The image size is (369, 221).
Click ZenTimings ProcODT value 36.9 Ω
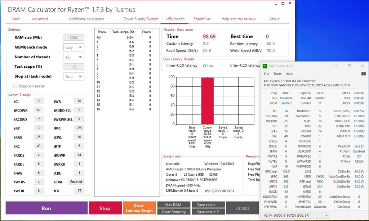pos(359,146)
